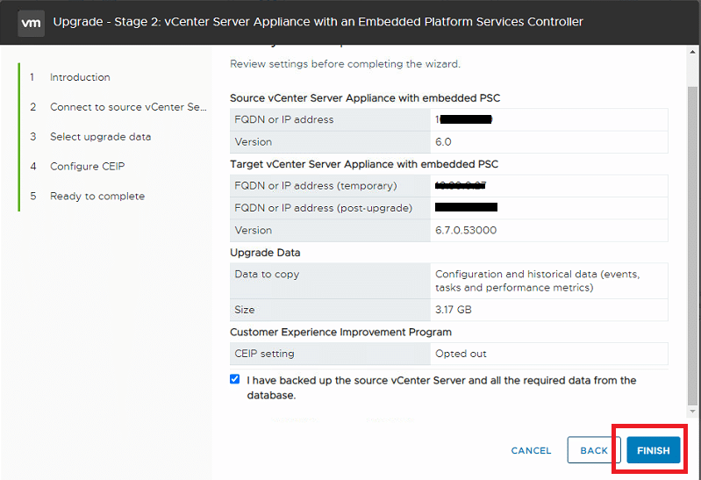Click the vm logo icon
Screen dimensions: 701x480
31,23
